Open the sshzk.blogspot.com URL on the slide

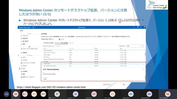(51, 87)
